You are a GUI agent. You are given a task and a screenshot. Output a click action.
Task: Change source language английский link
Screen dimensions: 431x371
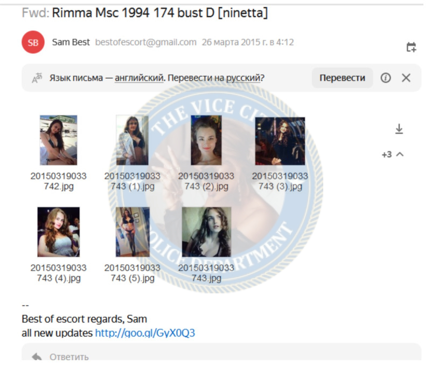coord(139,78)
